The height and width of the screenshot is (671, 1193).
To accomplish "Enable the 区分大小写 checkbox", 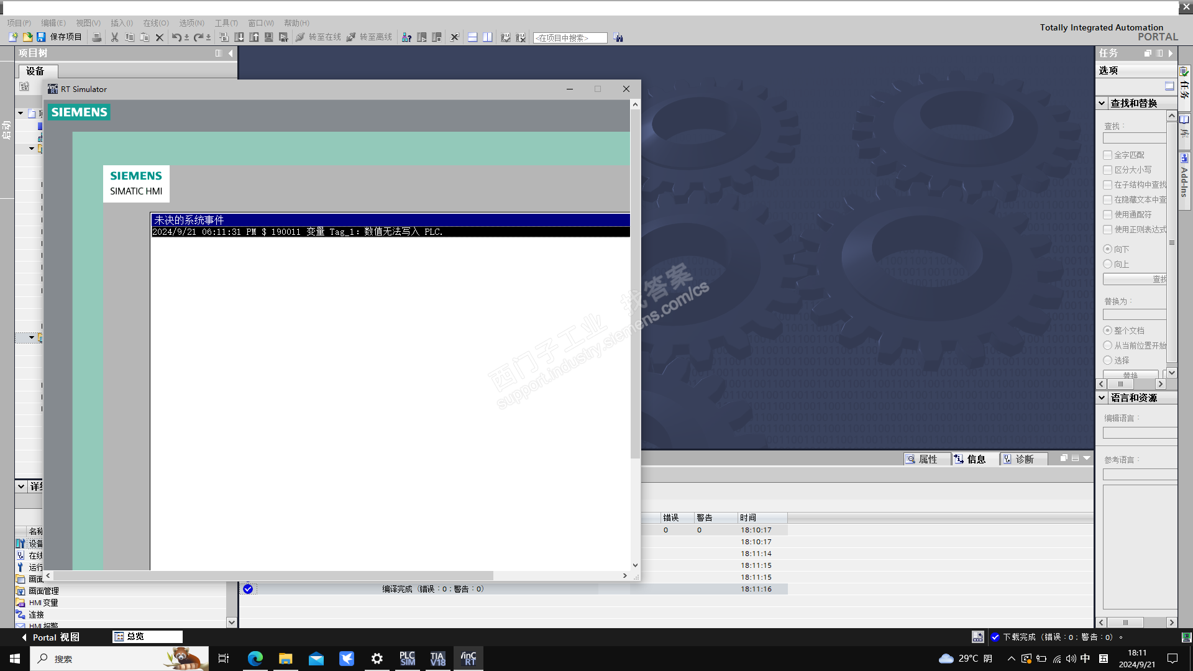I will [x=1107, y=170].
